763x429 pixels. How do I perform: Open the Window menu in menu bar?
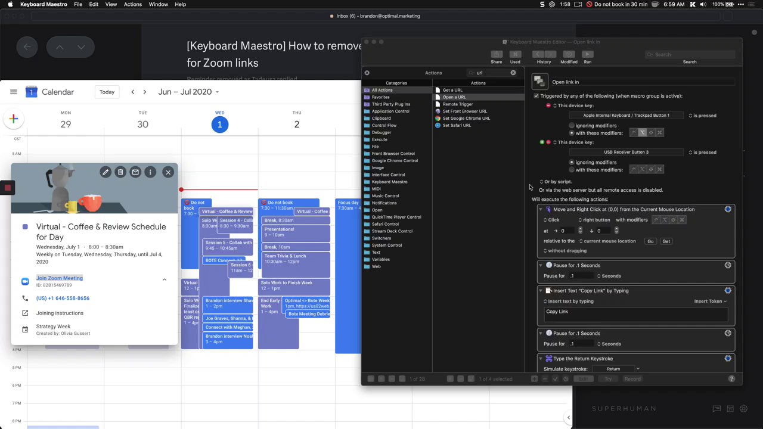(158, 4)
